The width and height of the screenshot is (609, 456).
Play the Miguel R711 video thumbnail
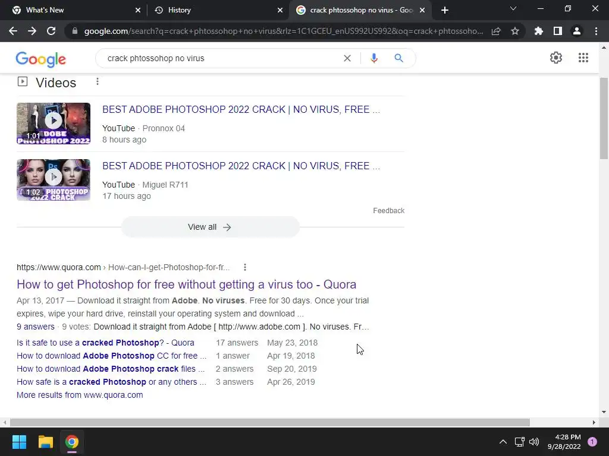[x=54, y=180]
